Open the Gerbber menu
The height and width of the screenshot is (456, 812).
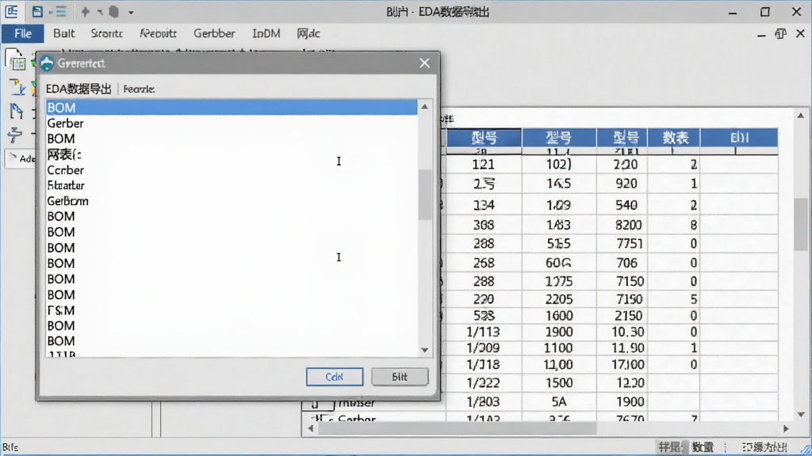pos(214,33)
